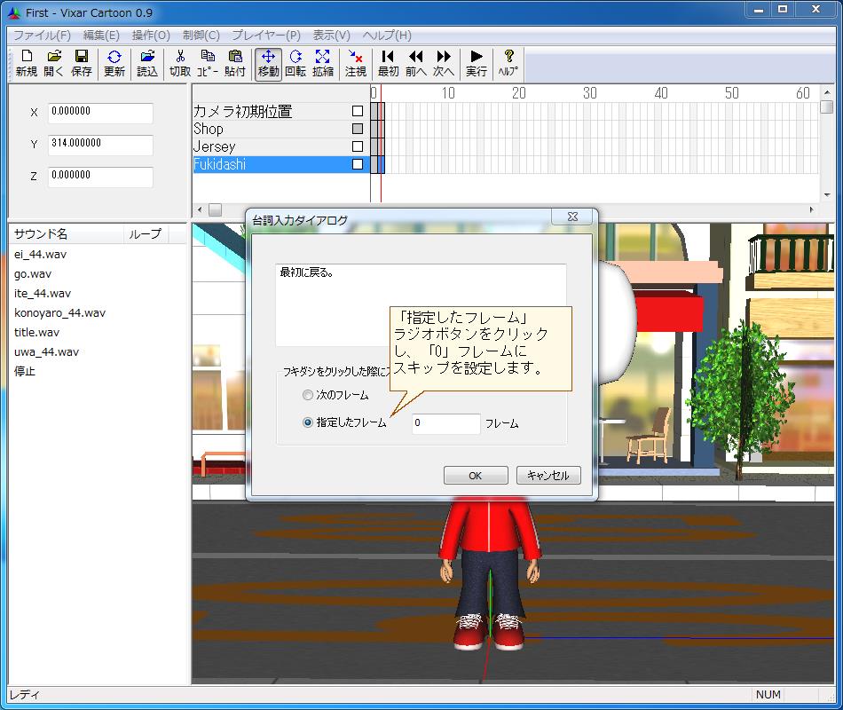Activate the 拡縮 (Scale) tool
The image size is (843, 710).
pos(323,62)
